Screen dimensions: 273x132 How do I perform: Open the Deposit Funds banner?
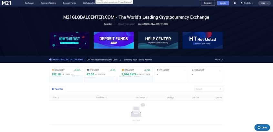coord(114,40)
